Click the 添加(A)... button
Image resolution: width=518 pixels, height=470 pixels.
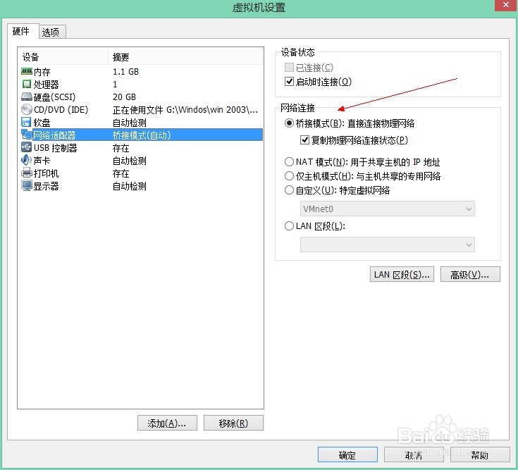click(167, 423)
